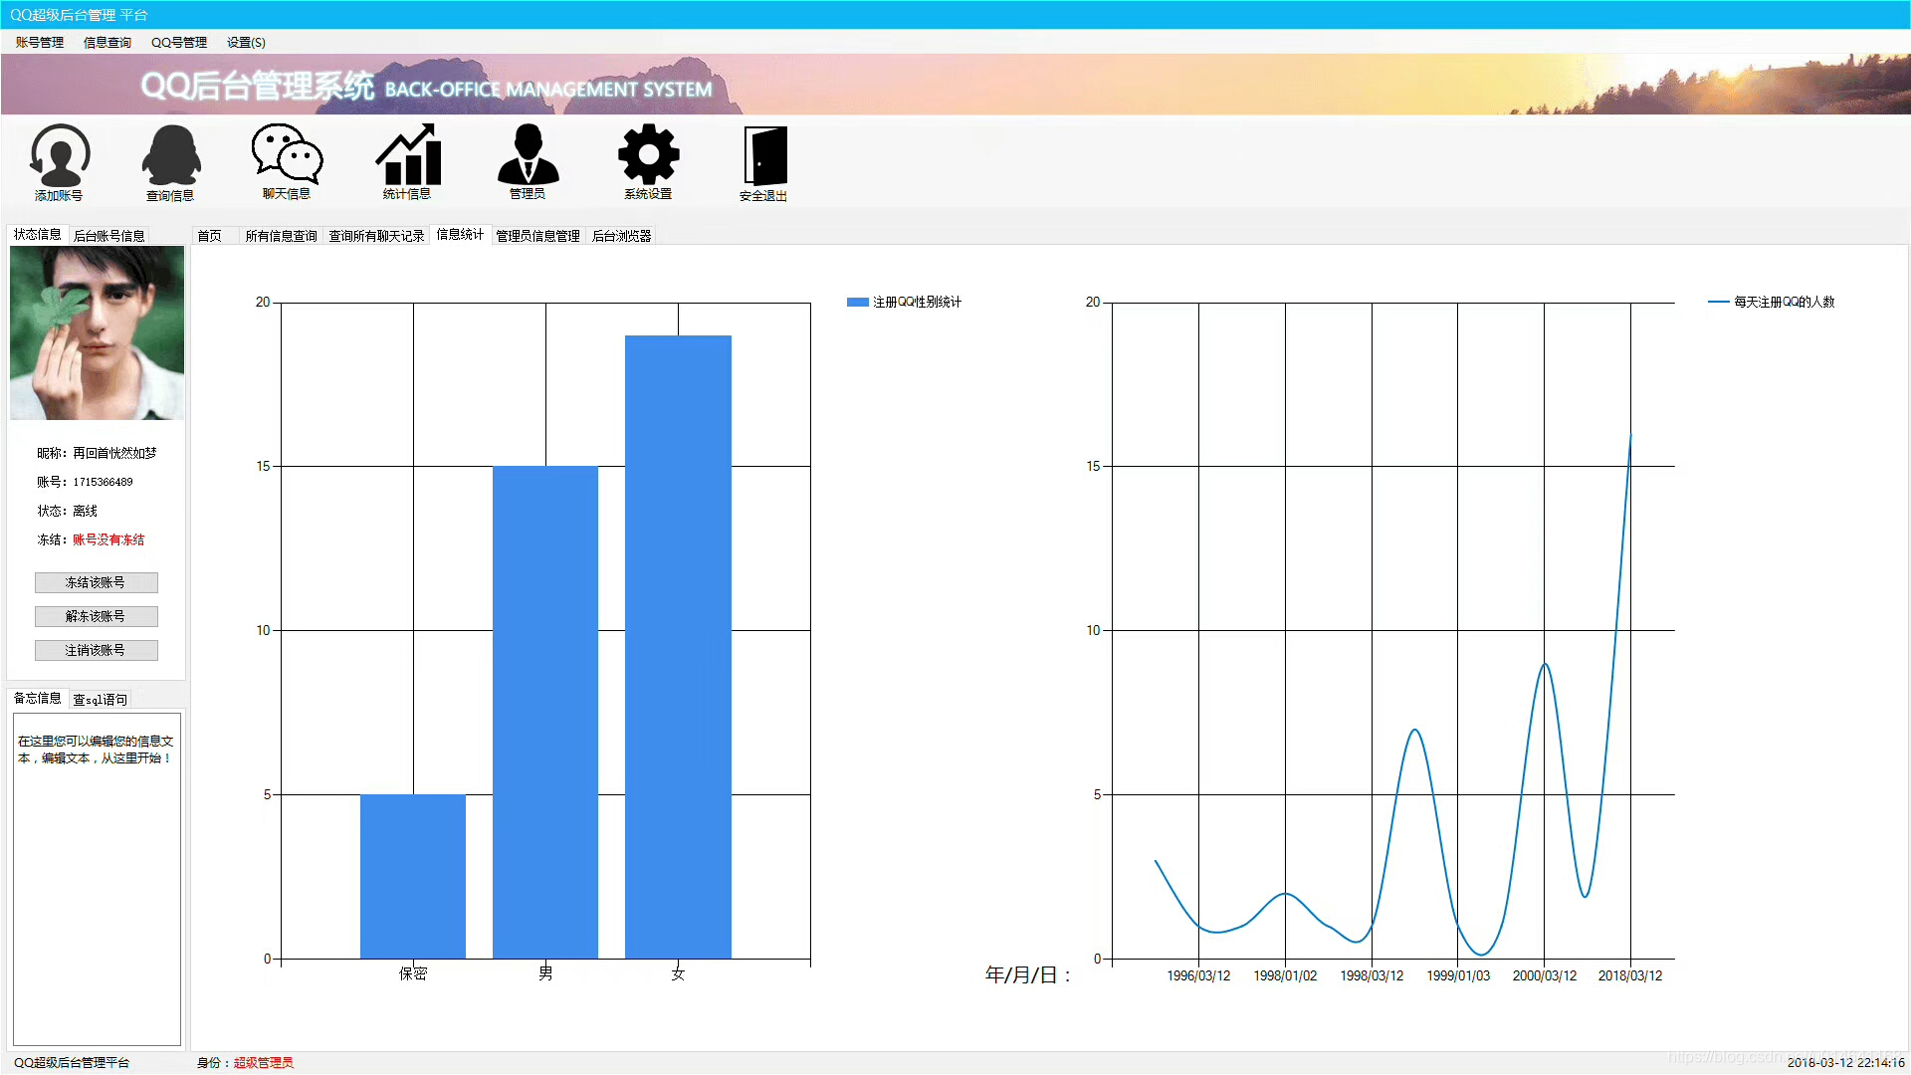Click the 账号没有冻结 status text
The height and width of the screenshot is (1075, 1911).
(x=108, y=539)
